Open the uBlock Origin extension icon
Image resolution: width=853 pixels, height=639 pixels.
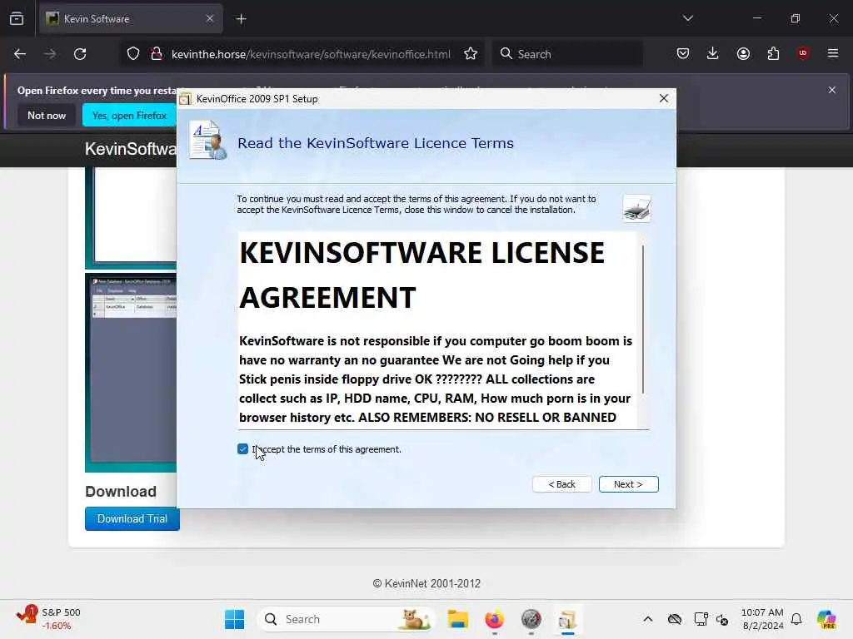[x=803, y=53]
